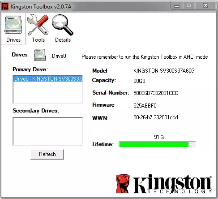Screen dimensions: 218x199
Task: Click the AHCI mode reminder message
Action: tap(145, 57)
